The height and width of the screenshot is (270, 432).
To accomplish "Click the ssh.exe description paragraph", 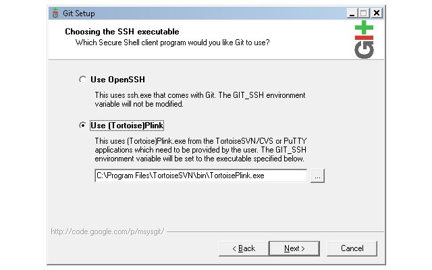I will tap(200, 99).
